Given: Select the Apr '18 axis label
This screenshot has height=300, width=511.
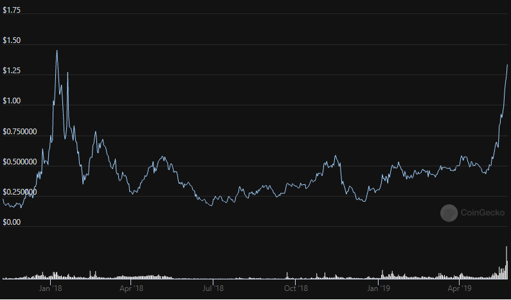Looking at the screenshot, I should click(132, 289).
